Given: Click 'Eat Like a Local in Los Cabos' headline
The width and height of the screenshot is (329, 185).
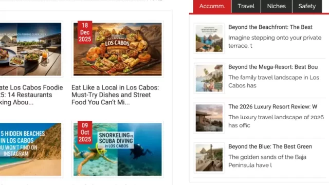Looking at the screenshot, I should pos(115,95).
